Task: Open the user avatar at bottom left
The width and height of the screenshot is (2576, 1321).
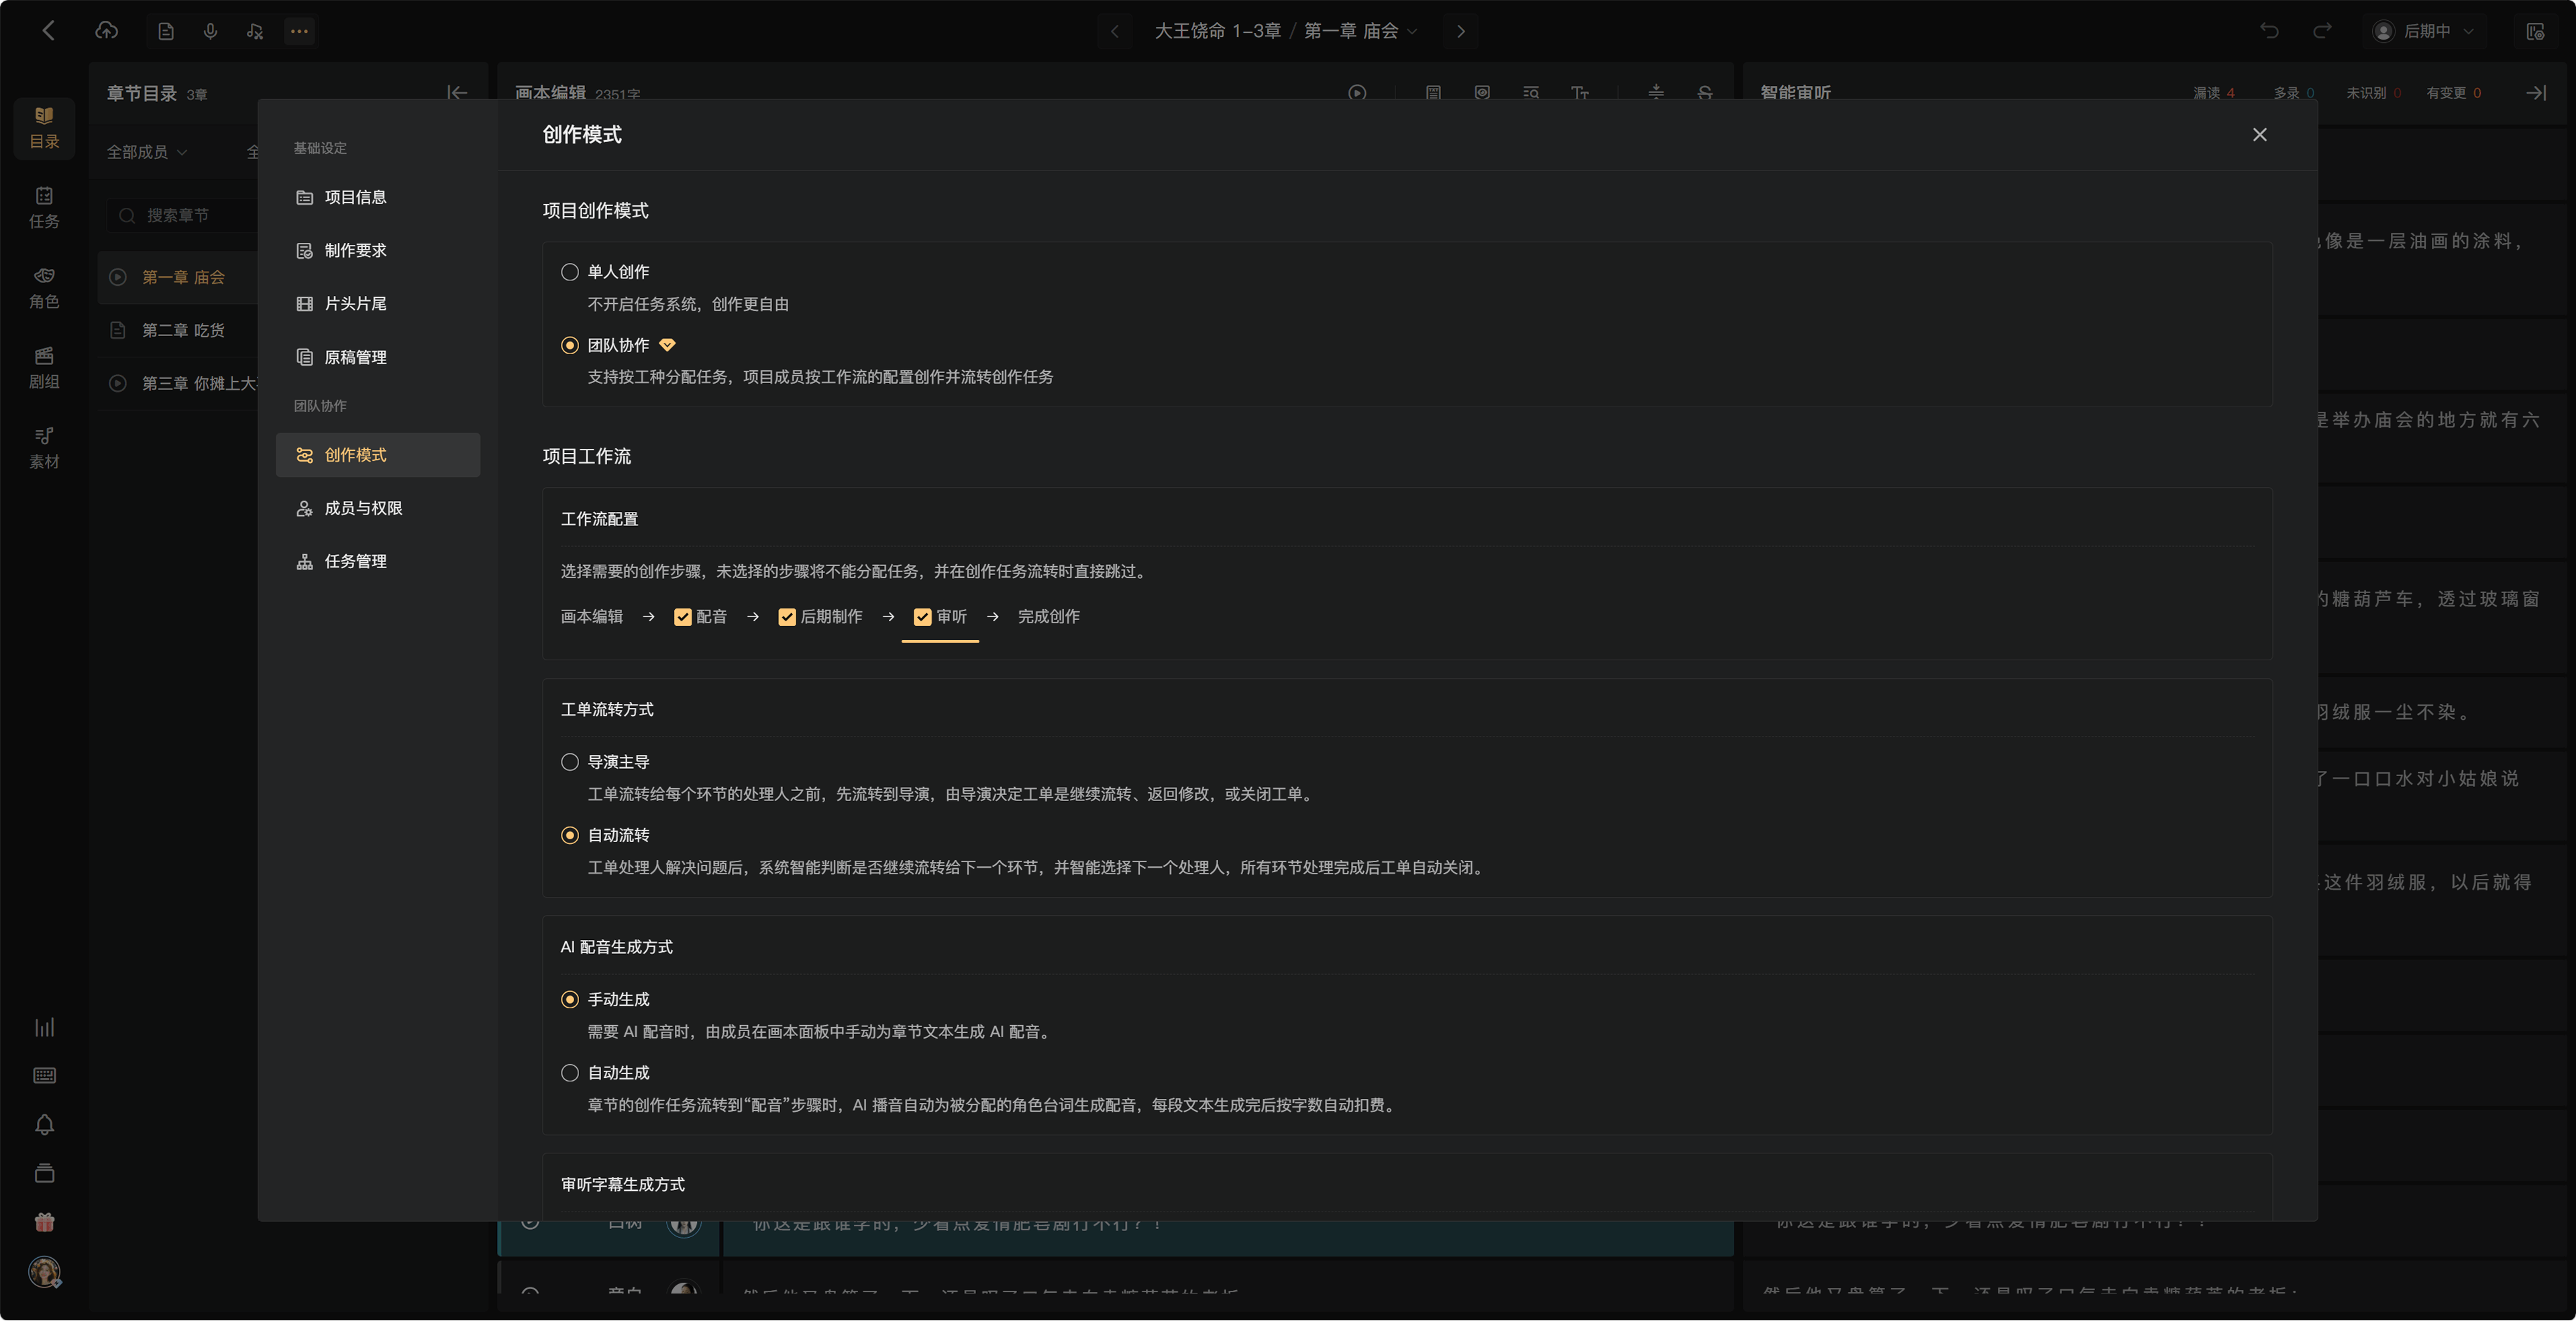Action: pos(44,1272)
